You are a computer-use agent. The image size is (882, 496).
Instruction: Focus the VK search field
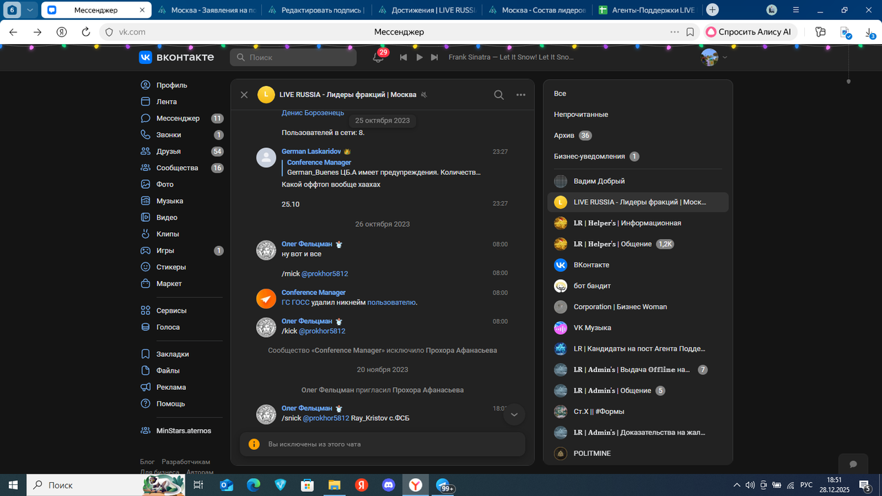click(x=293, y=57)
